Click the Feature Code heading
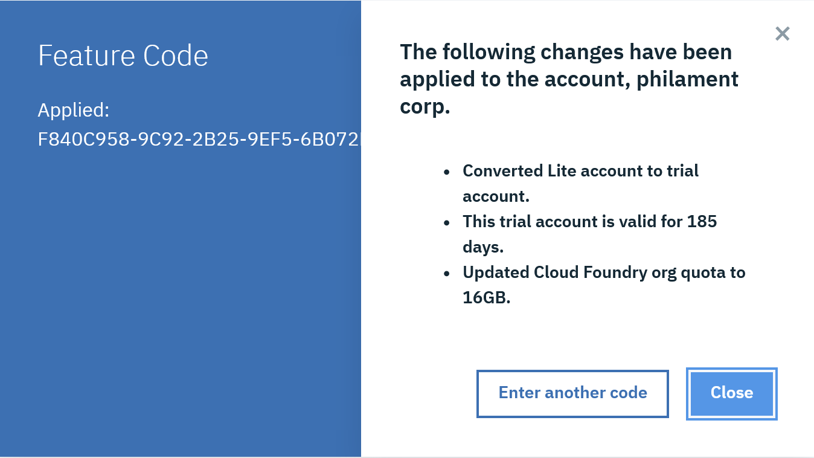Viewport: 814px width, 458px height. point(123,55)
